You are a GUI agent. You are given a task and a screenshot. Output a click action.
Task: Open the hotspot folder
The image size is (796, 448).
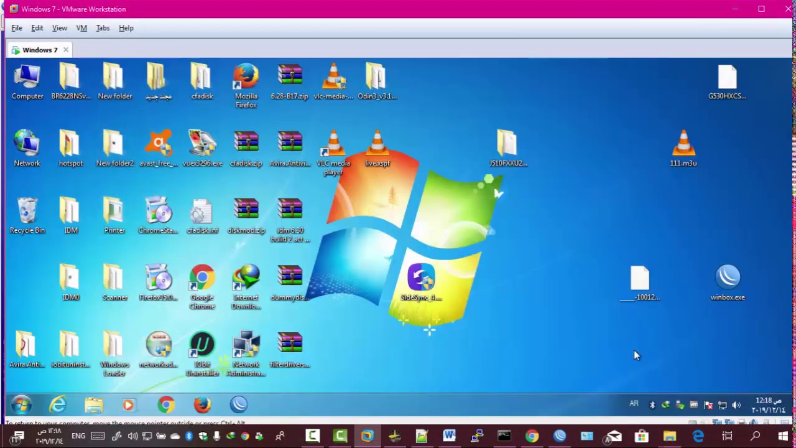click(x=70, y=148)
